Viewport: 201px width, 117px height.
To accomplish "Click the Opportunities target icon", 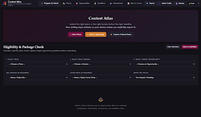I will pos(77,3).
